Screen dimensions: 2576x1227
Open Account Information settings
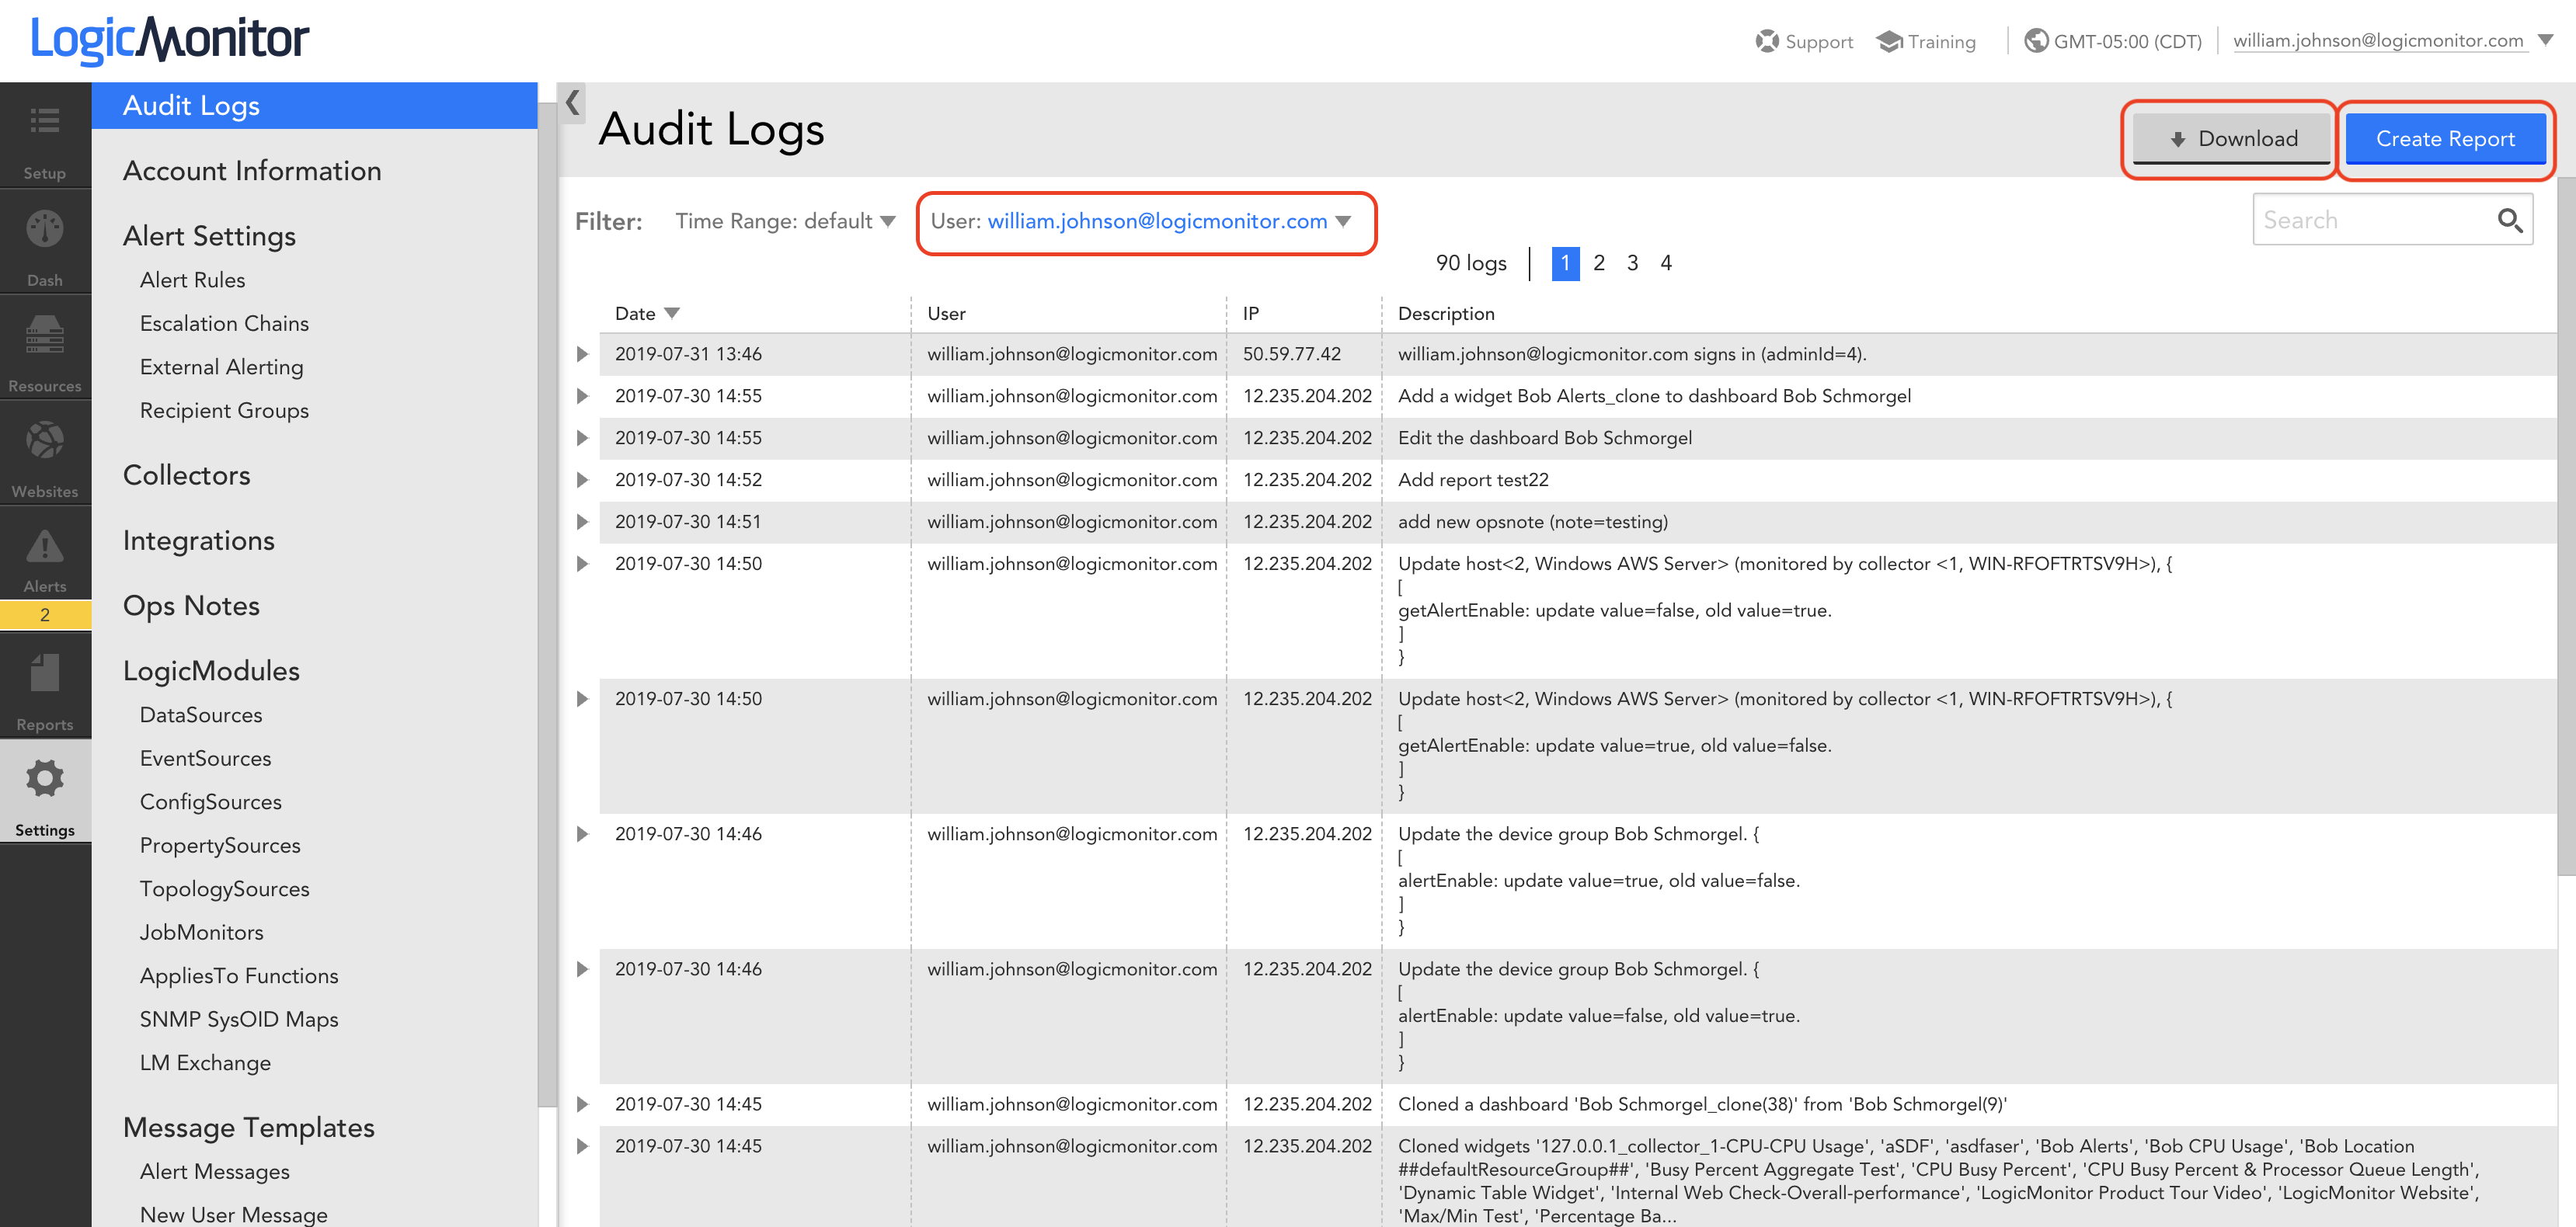[252, 171]
